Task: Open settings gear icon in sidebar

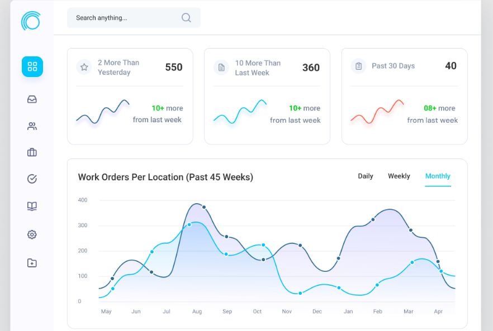Action: (32, 234)
